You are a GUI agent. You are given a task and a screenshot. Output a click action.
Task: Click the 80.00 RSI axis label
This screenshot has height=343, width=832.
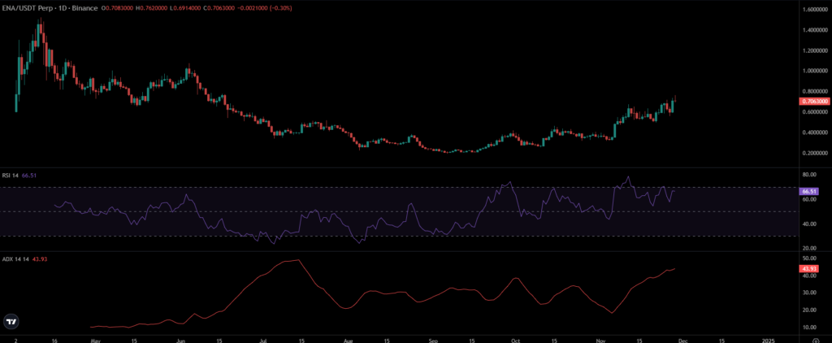pyautogui.click(x=808, y=175)
